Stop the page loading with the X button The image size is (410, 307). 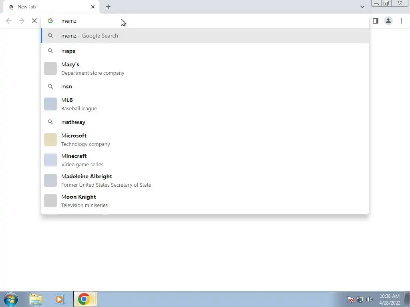(34, 21)
